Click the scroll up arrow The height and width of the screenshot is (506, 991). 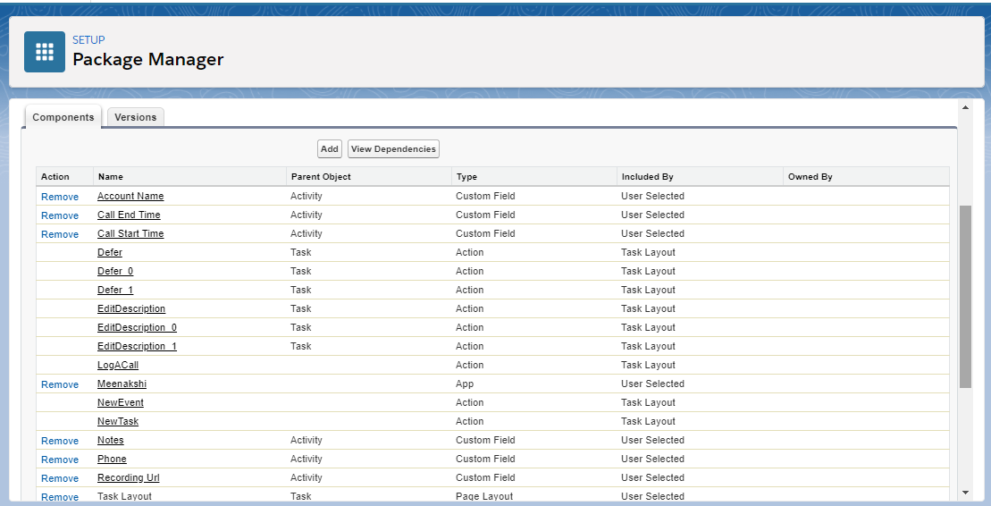point(965,107)
